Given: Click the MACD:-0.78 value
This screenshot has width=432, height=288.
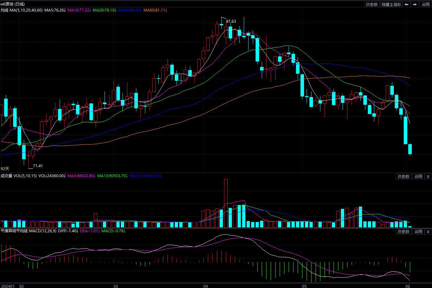Looking at the screenshot, I should (x=113, y=231).
